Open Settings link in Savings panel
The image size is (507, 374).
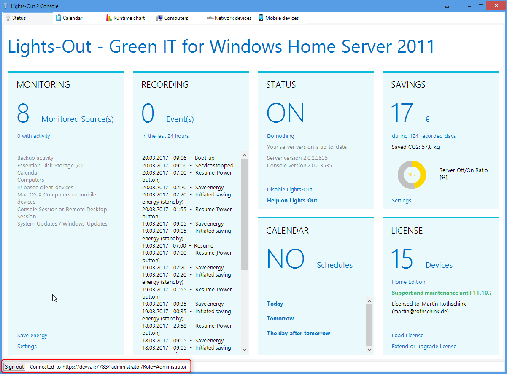point(402,201)
